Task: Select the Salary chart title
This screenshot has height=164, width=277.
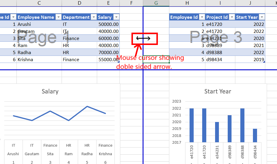Action: [x=50, y=91]
